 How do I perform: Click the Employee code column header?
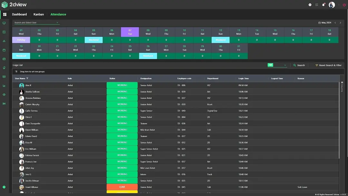point(184,78)
